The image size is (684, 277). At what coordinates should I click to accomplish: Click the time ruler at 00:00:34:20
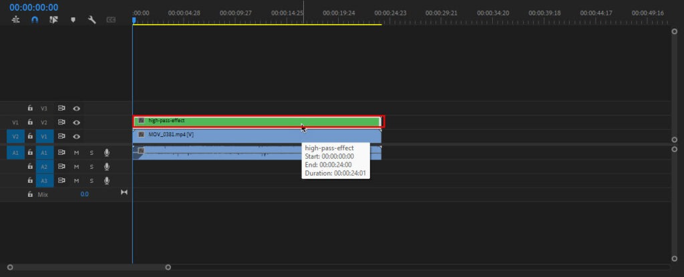pos(494,13)
